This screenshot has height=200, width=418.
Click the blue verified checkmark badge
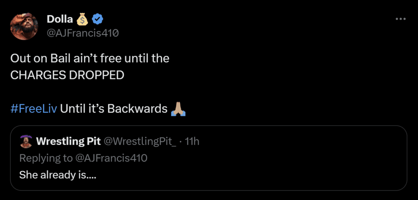97,19
